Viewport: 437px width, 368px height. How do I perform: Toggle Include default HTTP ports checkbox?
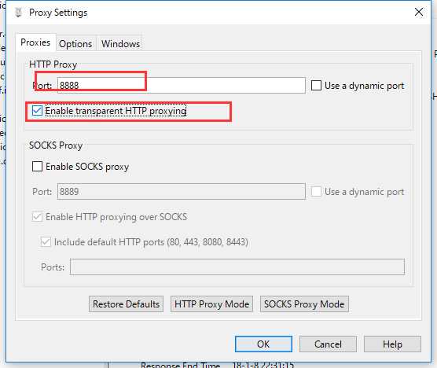click(46, 241)
